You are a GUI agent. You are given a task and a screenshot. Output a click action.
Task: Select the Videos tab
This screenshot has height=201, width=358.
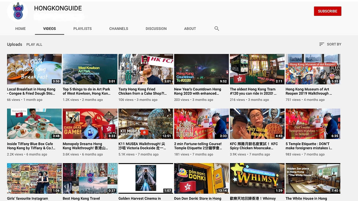[50, 29]
